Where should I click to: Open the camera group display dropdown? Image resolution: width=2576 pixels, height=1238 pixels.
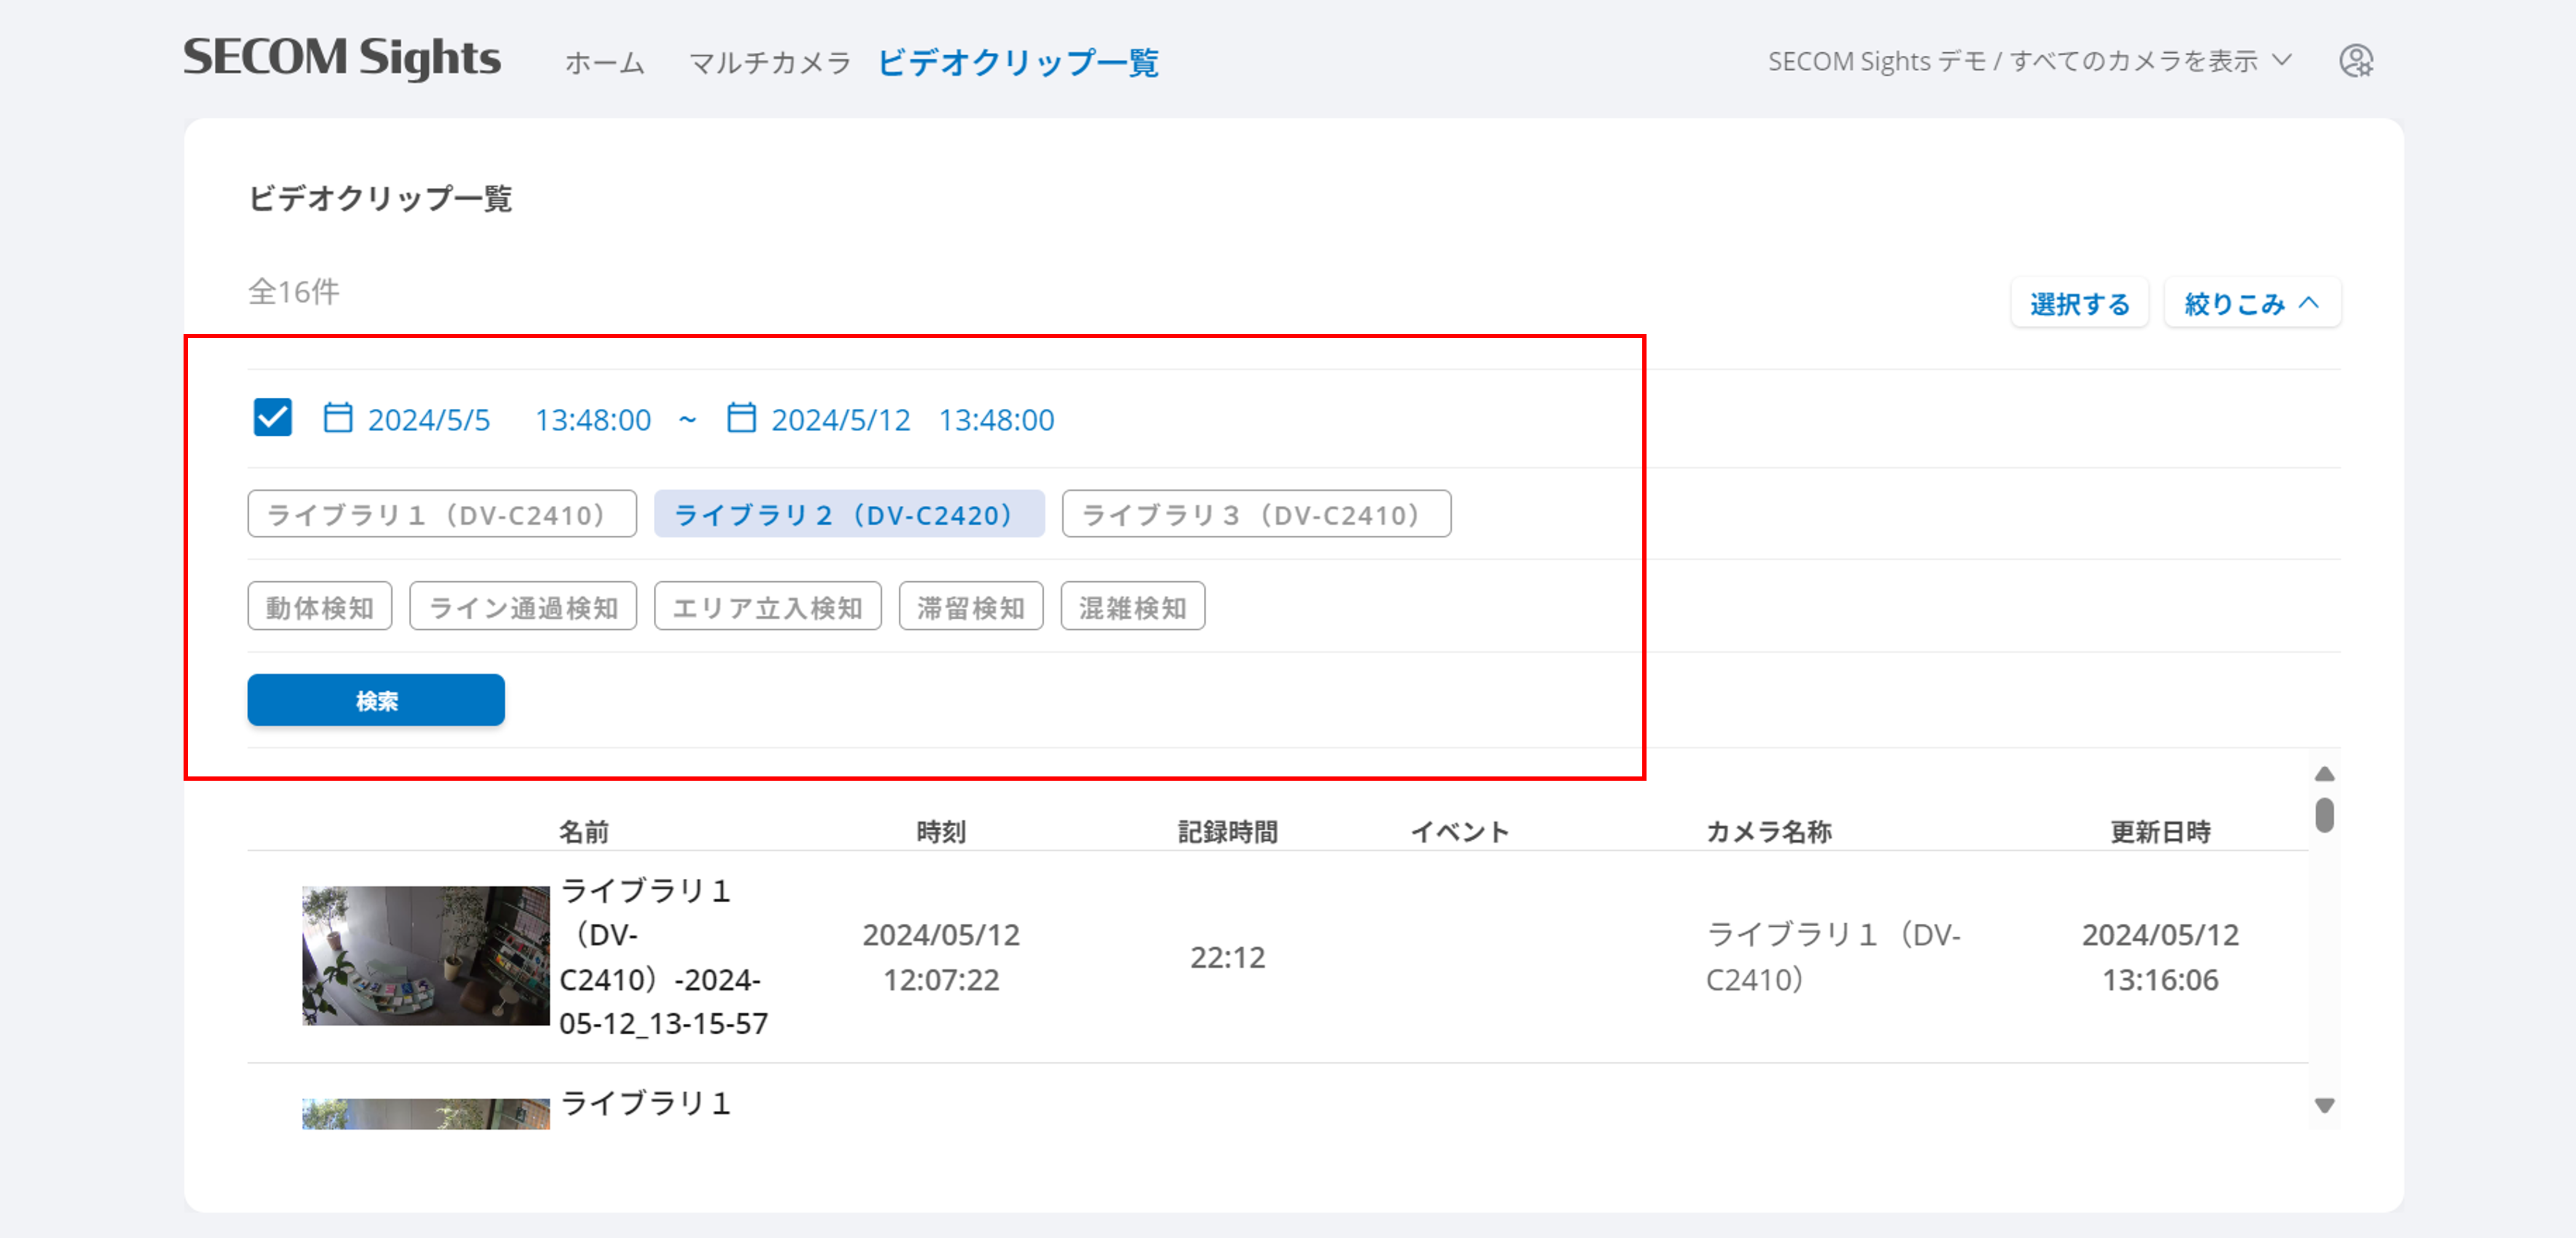pos(2029,61)
